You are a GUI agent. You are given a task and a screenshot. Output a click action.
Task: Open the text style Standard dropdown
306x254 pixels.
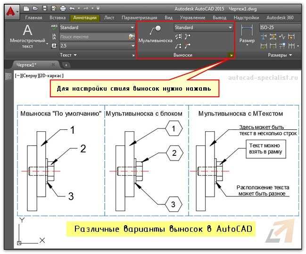(132, 27)
